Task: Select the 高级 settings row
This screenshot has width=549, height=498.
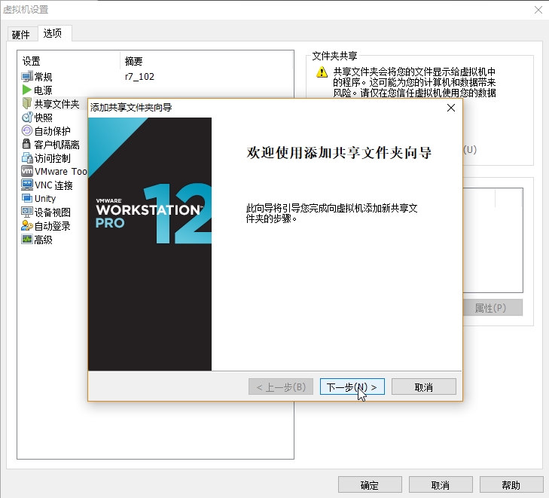Action: click(x=53, y=240)
